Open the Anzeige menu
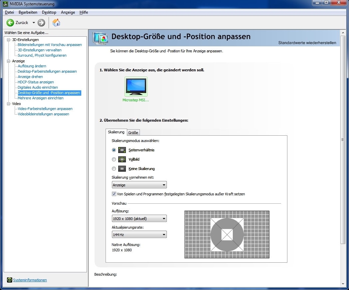The image size is (349, 290). [x=68, y=12]
